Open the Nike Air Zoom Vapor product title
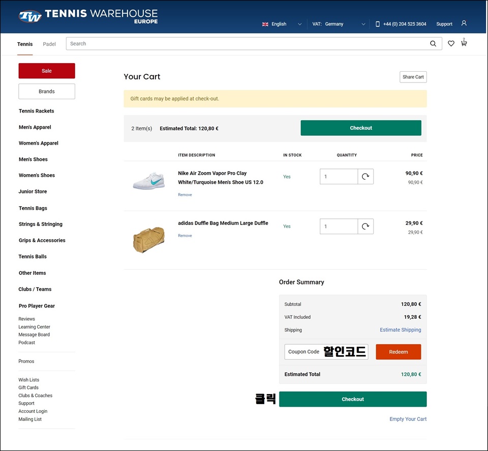Image resolution: width=488 pixels, height=451 pixels. (221, 178)
